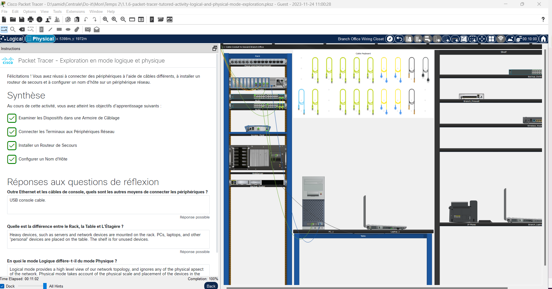Image resolution: width=552 pixels, height=289 pixels.
Task: Open the help question mark icon
Action: click(x=543, y=19)
